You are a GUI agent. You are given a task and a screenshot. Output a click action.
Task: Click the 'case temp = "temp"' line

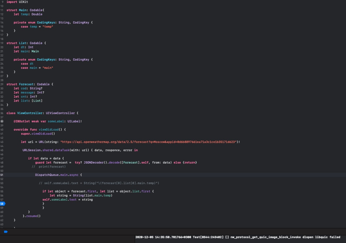(x=37, y=26)
